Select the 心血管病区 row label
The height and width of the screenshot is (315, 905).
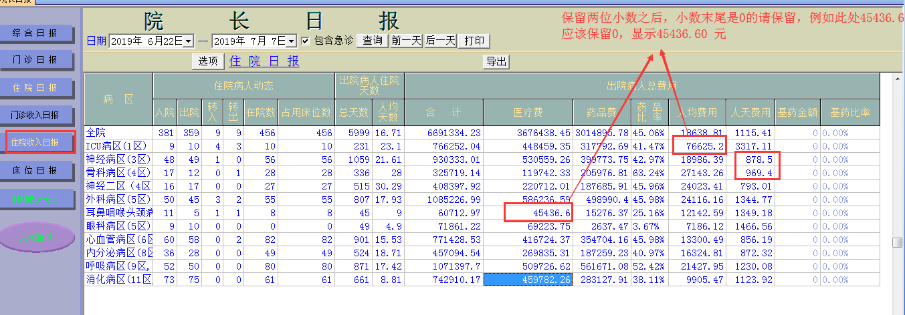(x=119, y=239)
